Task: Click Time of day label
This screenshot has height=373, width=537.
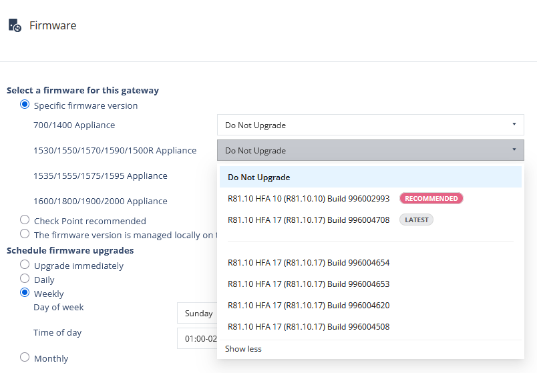Action: coord(57,332)
